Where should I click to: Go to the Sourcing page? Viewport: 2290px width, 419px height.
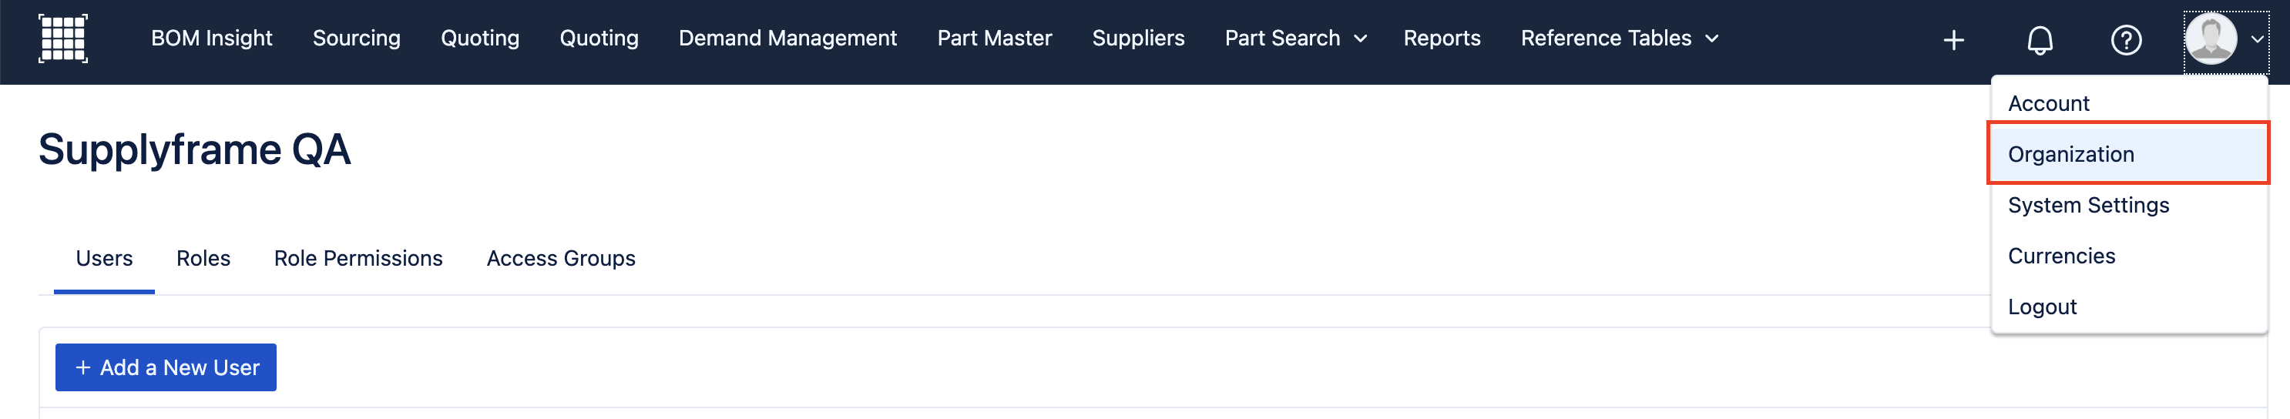click(357, 39)
